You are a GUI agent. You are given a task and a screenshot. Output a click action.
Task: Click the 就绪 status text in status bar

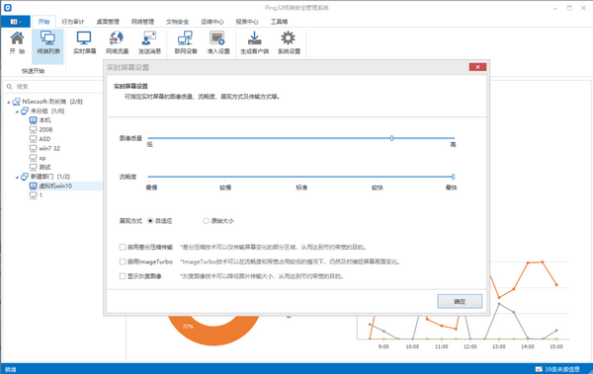tap(11, 369)
